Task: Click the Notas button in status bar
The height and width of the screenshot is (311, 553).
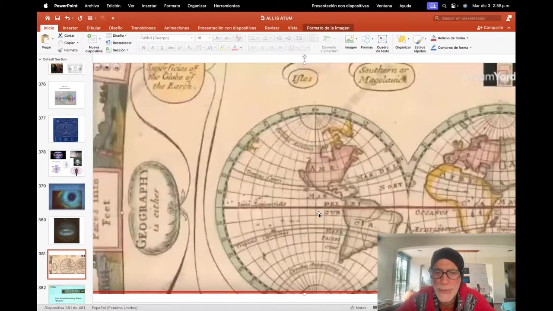Action: (358, 308)
